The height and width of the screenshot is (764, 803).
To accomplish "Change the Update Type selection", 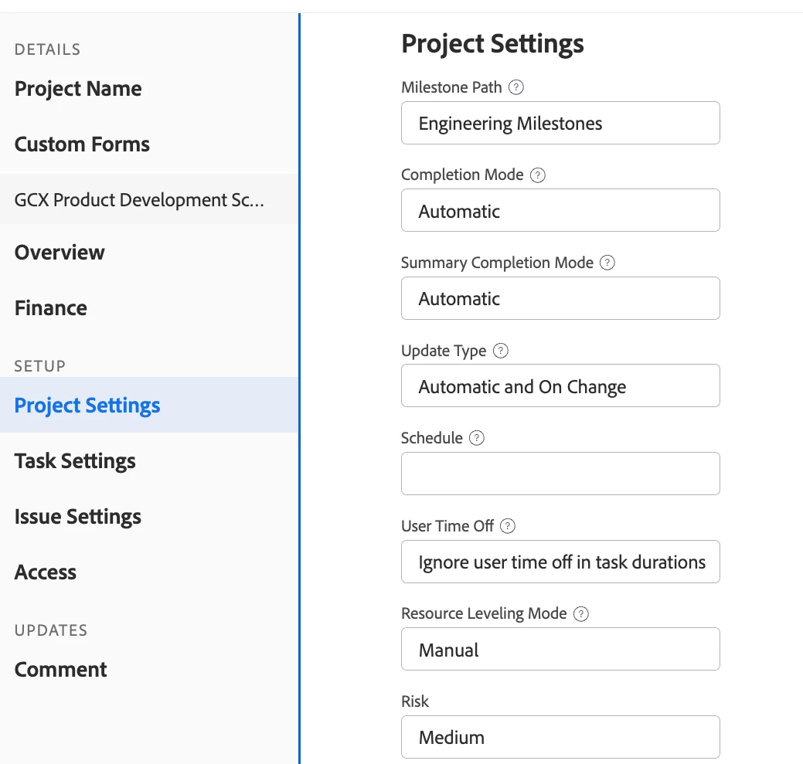I will pos(560,386).
